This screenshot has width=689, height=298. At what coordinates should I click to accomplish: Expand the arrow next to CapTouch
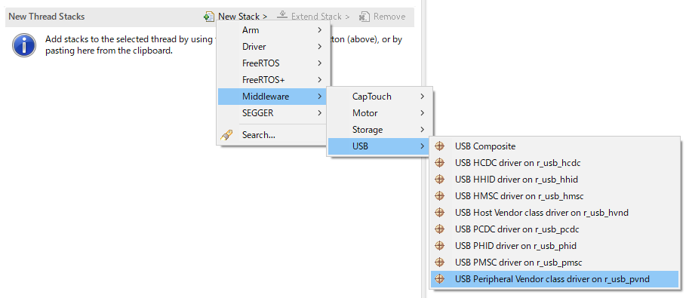click(x=423, y=97)
